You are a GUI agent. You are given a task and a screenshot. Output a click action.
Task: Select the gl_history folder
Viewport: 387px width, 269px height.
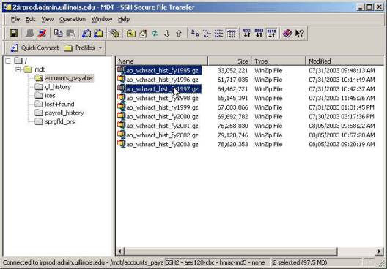(x=53, y=87)
